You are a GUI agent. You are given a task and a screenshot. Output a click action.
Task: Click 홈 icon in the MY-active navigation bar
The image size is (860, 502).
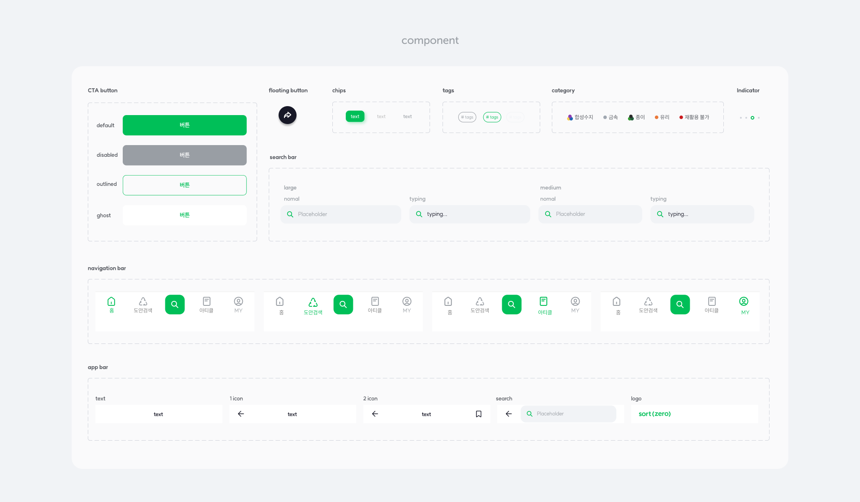[617, 301]
